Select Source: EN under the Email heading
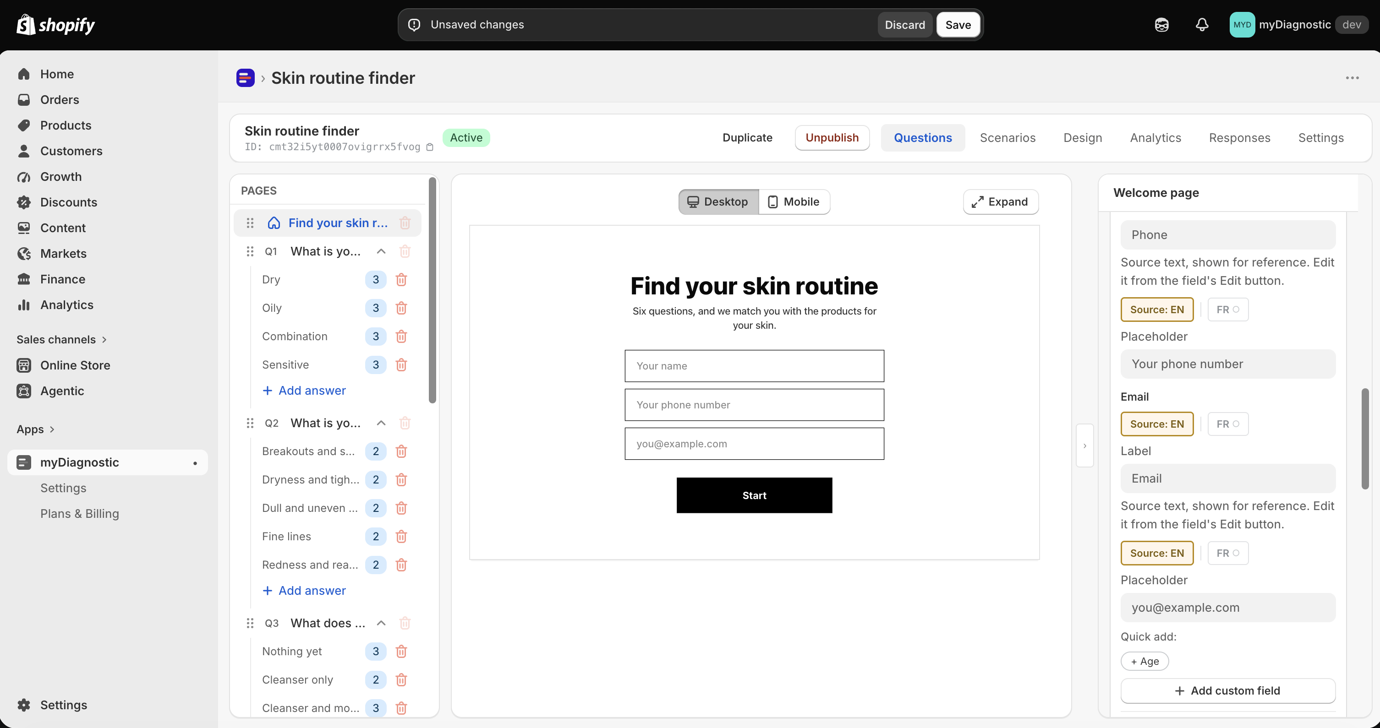Image resolution: width=1380 pixels, height=728 pixels. [1157, 424]
